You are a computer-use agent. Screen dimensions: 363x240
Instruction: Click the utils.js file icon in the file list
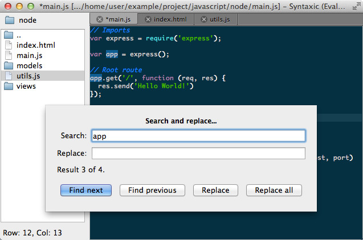[9, 76]
